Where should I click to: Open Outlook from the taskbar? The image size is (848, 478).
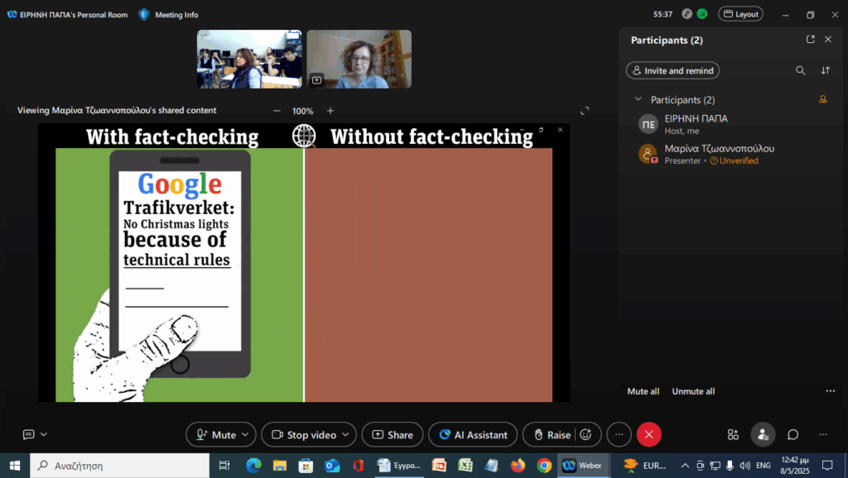pyautogui.click(x=332, y=466)
